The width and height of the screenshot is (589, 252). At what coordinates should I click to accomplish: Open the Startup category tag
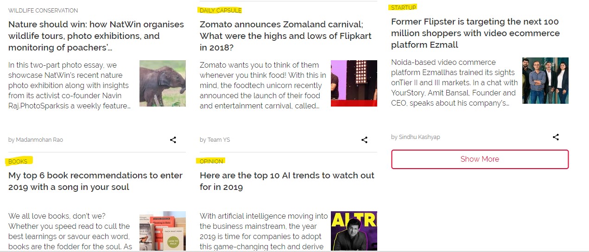click(403, 8)
